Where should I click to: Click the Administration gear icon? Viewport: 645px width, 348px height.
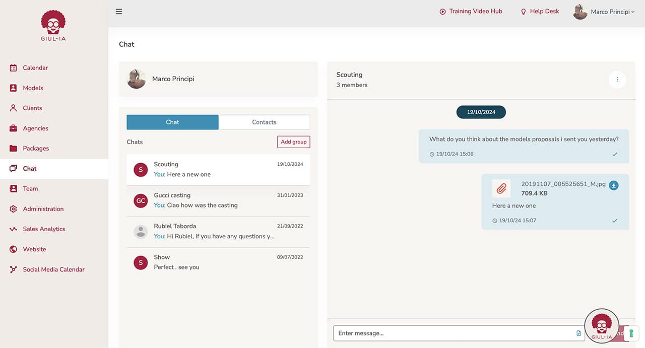click(x=14, y=208)
